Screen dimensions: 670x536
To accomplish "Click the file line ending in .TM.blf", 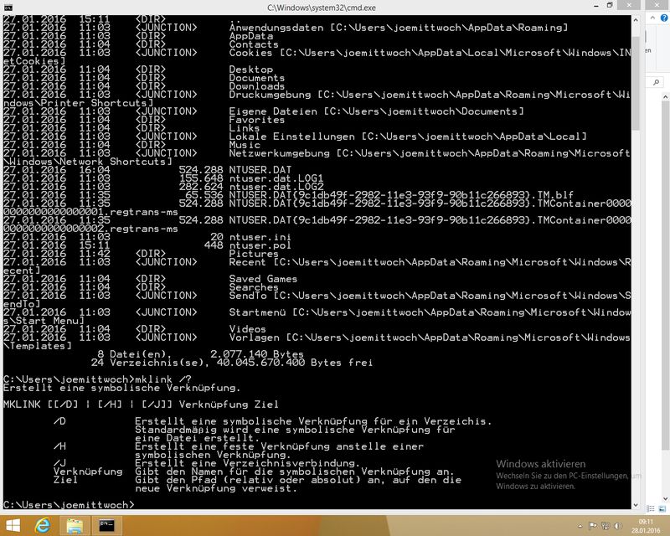I will [288, 195].
